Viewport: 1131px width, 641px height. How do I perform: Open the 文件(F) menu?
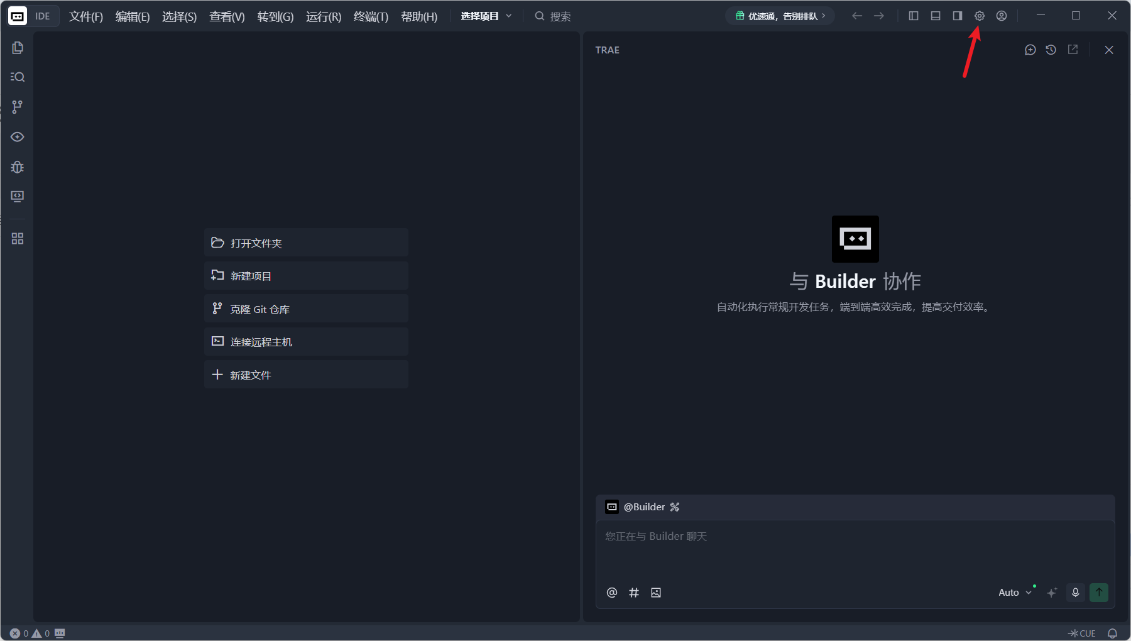coord(86,16)
